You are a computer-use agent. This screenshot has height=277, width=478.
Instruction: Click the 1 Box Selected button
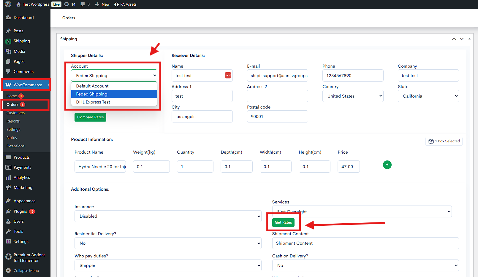(x=444, y=141)
